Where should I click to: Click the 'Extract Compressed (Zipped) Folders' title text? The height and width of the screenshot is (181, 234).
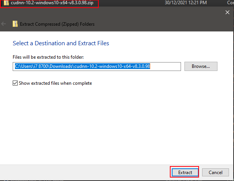pyautogui.click(x=57, y=24)
